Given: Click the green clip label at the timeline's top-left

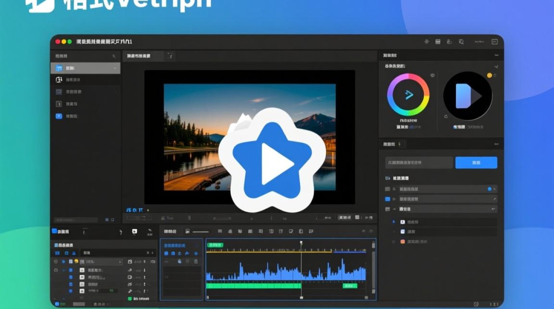Looking at the screenshot, I should [215, 245].
